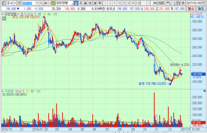
Task: Click the window layout icon at top-left
Action: point(3,3)
